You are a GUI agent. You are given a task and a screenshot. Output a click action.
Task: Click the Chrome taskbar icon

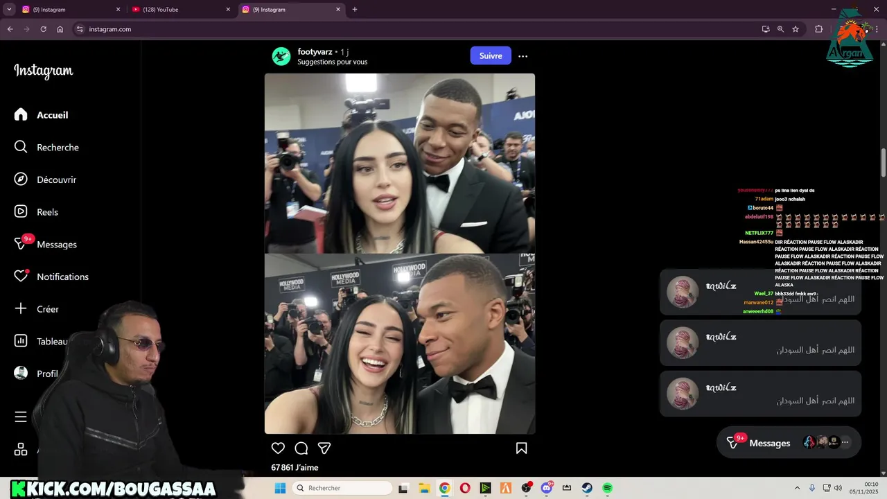[444, 488]
